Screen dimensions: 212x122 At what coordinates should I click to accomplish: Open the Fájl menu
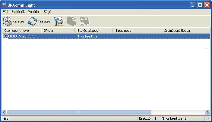[x=5, y=12]
